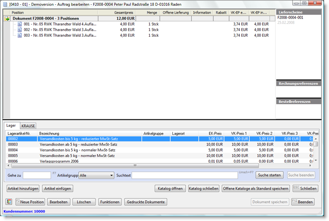Open the Gedruckte Dokumente list
This screenshot has height=221, width=329.
coord(146,202)
